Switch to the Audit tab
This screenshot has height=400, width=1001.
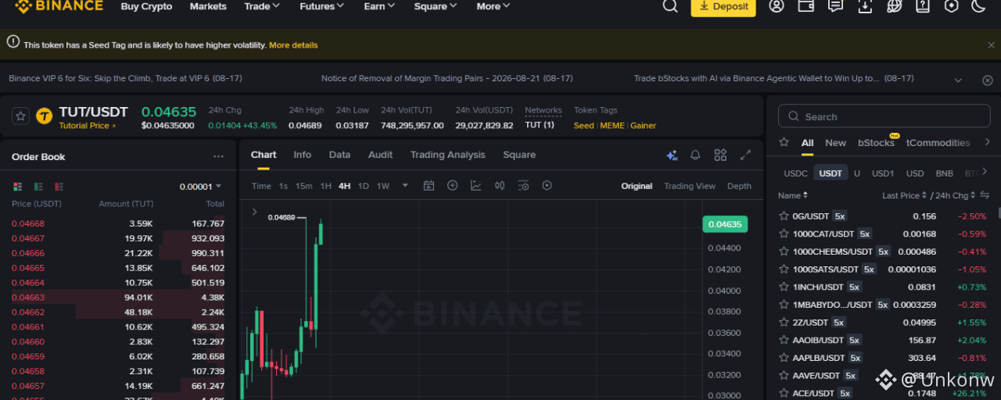point(380,155)
